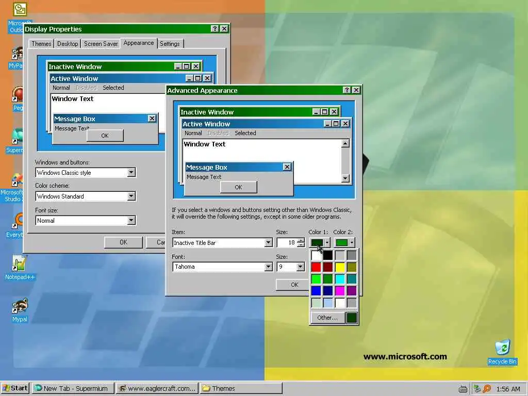
Task: Open the Color 1 dropdown arrow
Action: (326, 242)
